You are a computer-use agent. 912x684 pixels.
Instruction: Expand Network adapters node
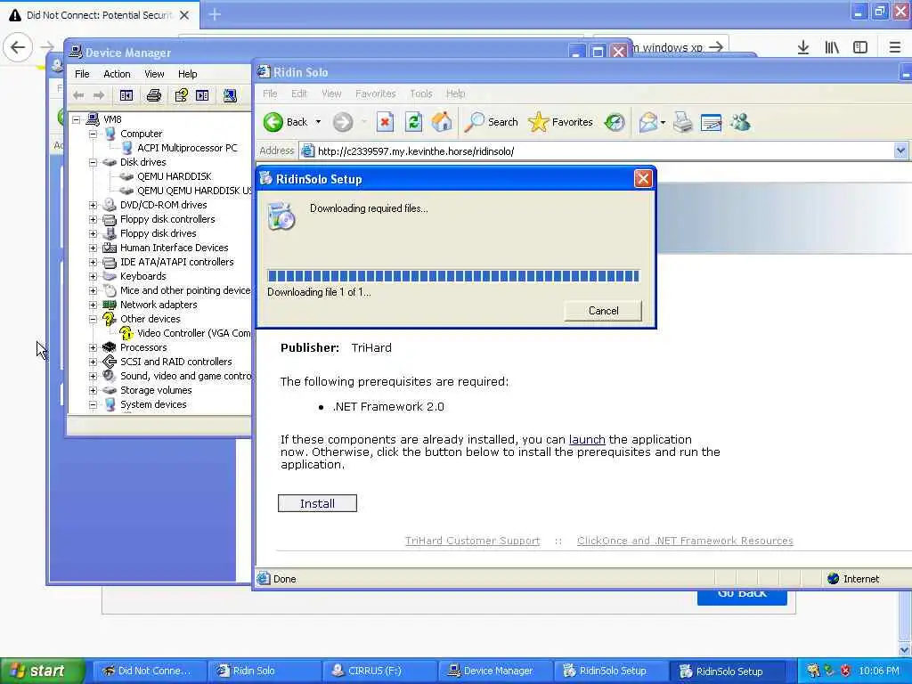coord(93,305)
